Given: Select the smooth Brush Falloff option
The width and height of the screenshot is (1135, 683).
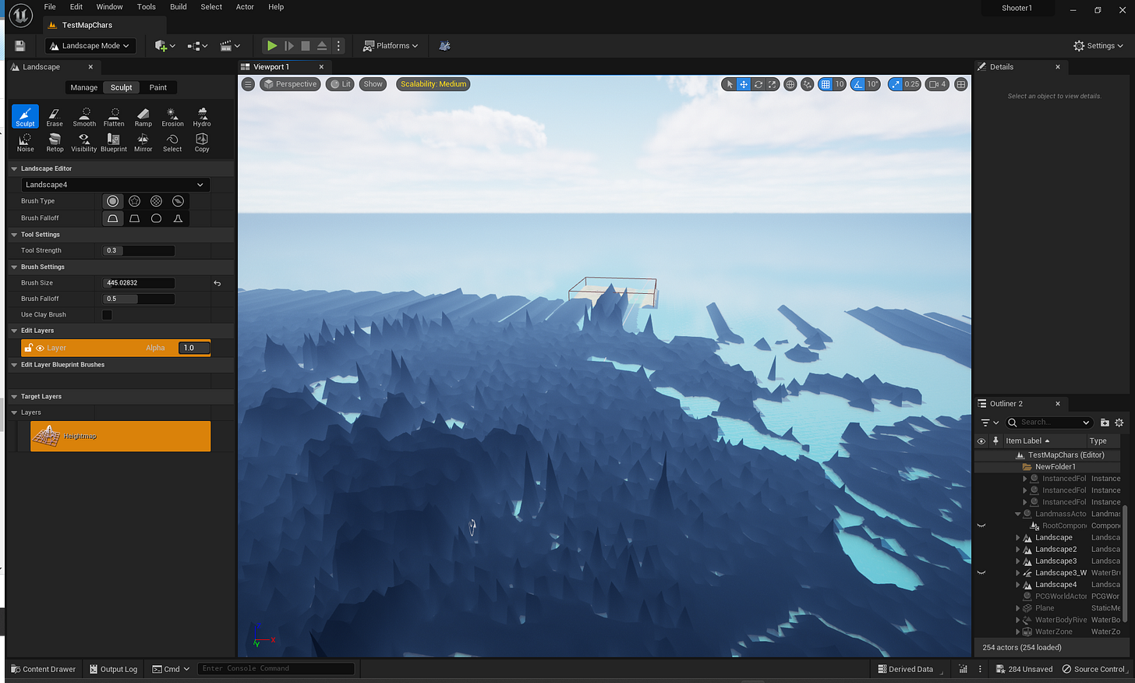Looking at the screenshot, I should coord(113,218).
